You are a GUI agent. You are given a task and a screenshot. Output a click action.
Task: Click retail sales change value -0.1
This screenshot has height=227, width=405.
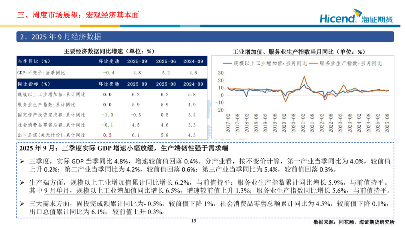pyautogui.click(x=108, y=125)
